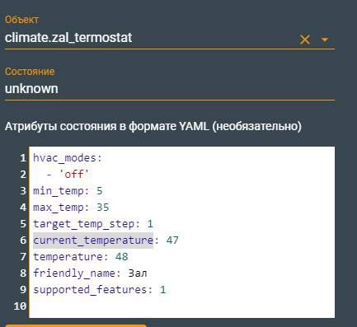
Task: Click the orange button below the editor
Action: click(76, 325)
